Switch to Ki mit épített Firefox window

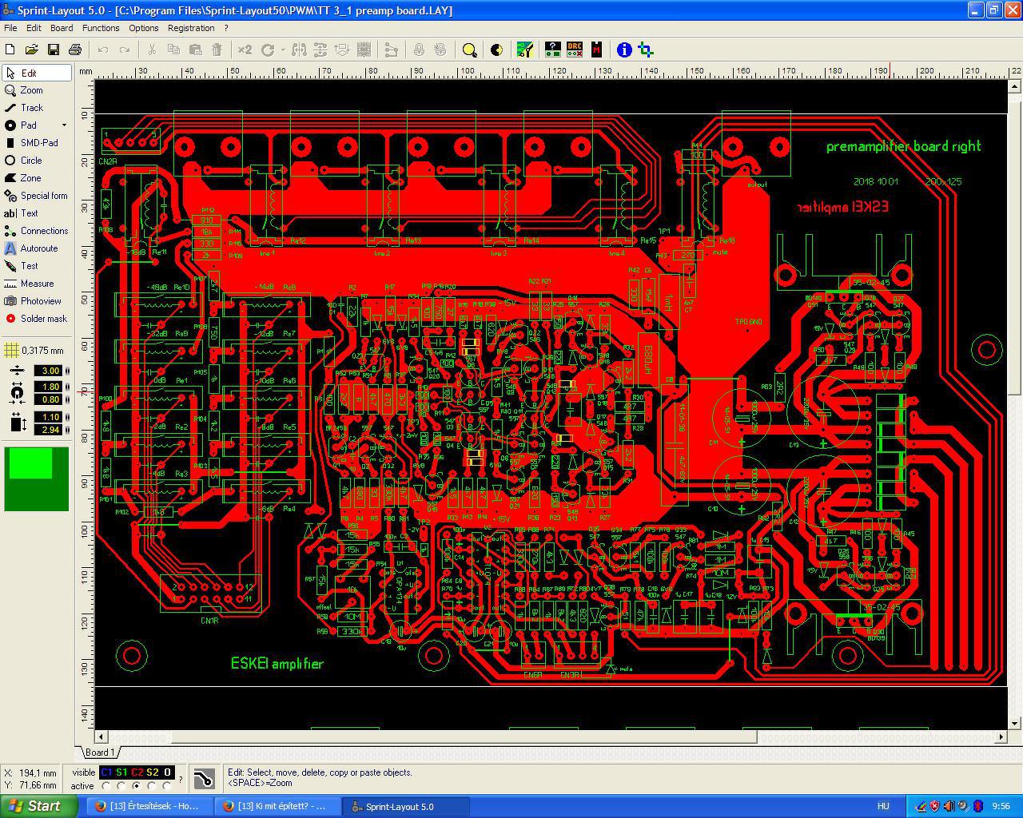coord(279,806)
